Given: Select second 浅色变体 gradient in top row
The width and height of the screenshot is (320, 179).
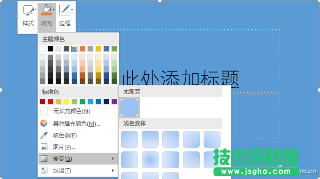Looking at the screenshot, I should (150, 139).
